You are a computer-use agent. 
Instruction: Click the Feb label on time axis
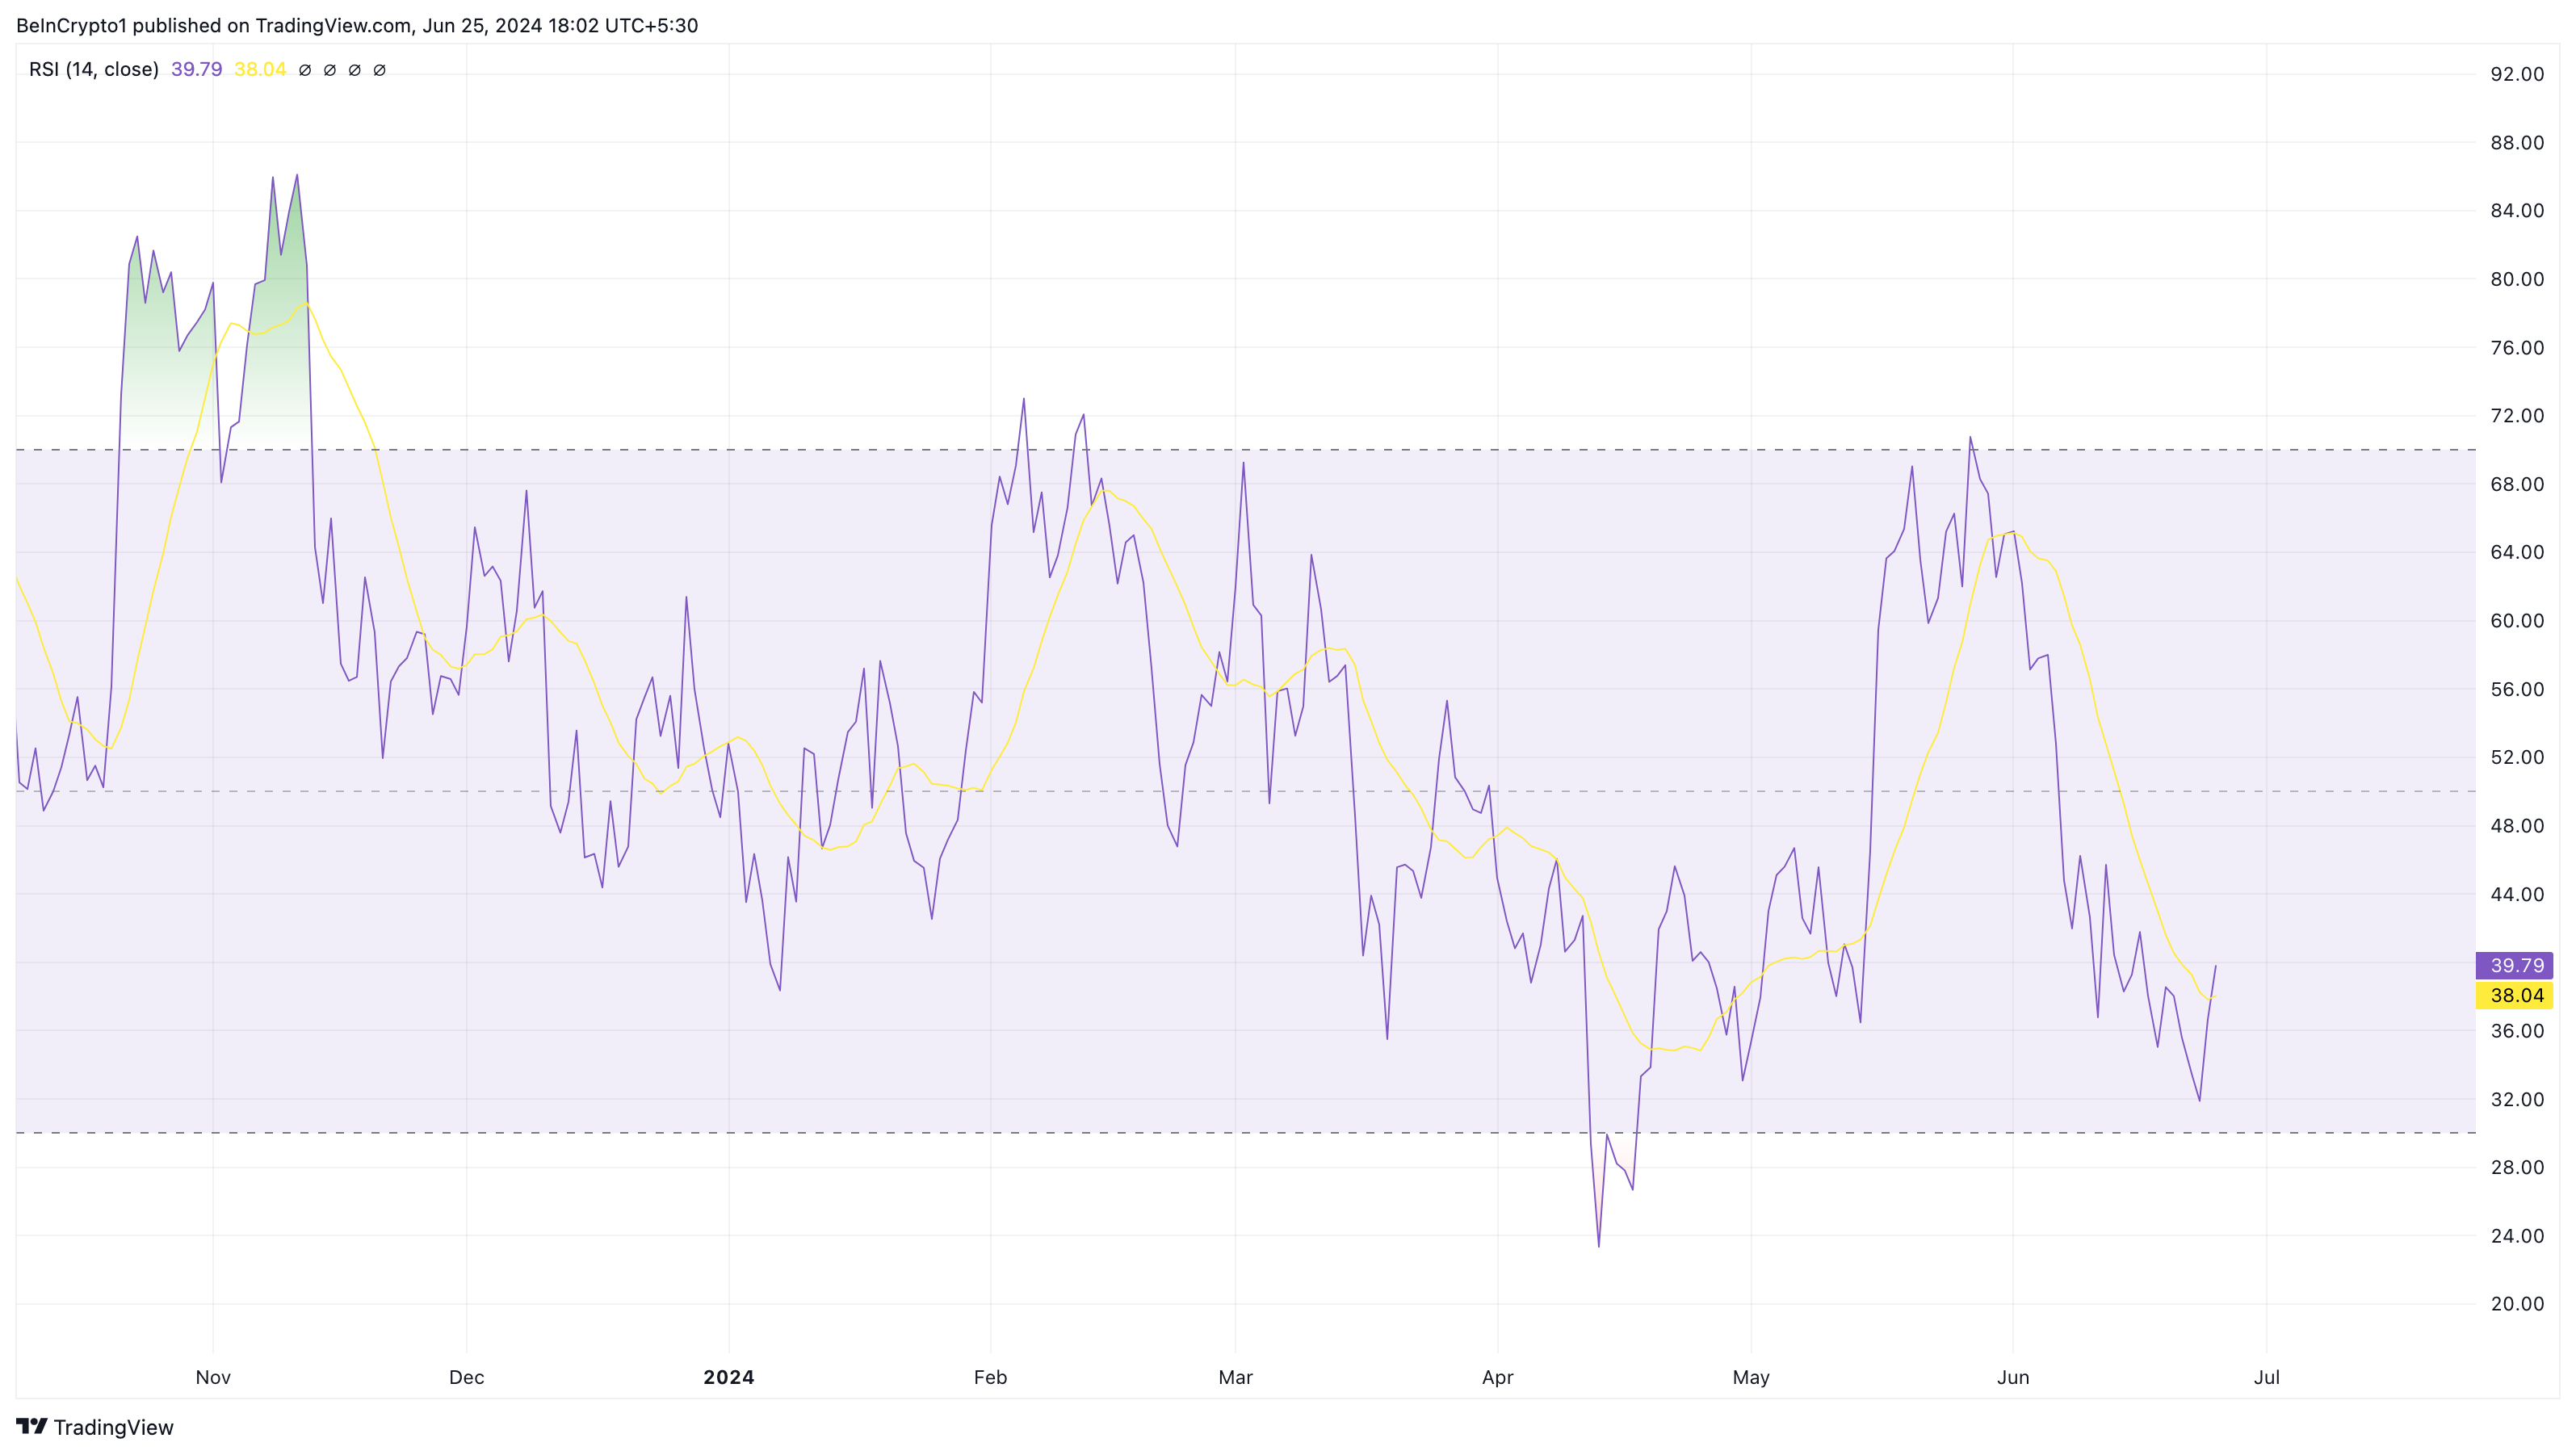click(x=990, y=1377)
